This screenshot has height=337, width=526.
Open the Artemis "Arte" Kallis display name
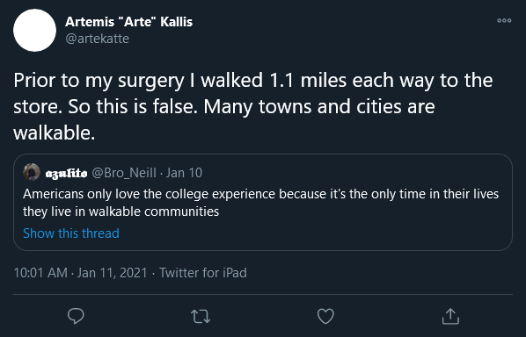[x=128, y=22]
